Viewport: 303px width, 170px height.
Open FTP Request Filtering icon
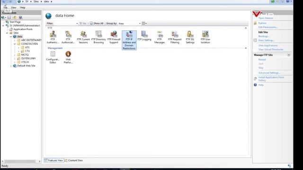(175, 37)
